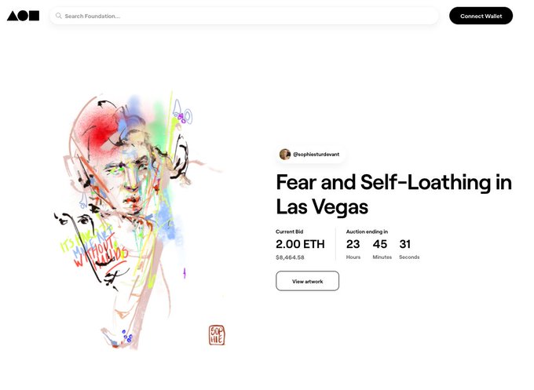
Task: Click the red Sophie signature stamp
Action: click(x=217, y=335)
